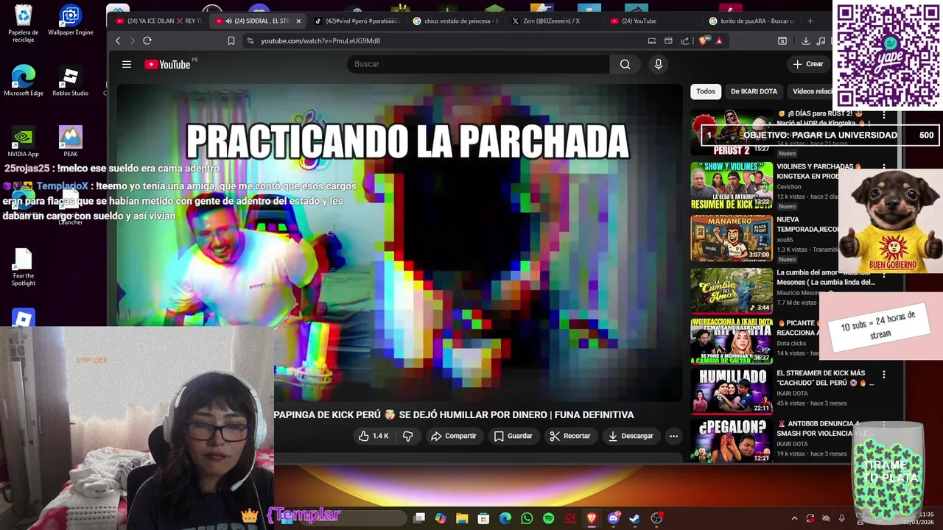Open Fear the Spotlight desktop file
Screen dimensions: 943x530
tap(24, 267)
